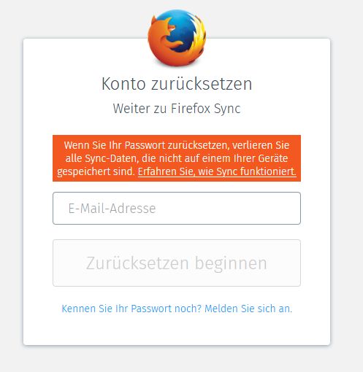Screen dimensions: 363x372
Task: Click the E-Mail-Adresse placeholder text
Action: 112,209
